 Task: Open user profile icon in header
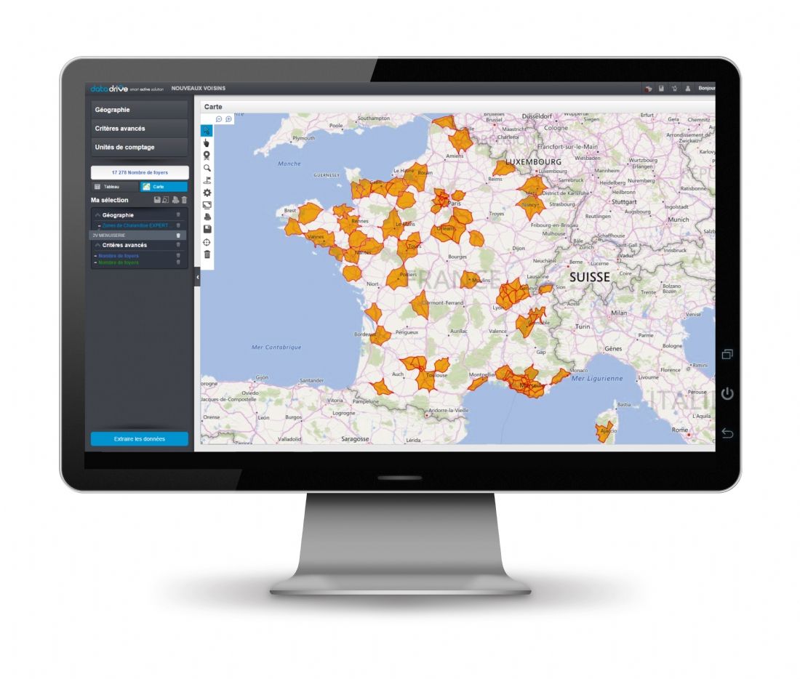(688, 88)
